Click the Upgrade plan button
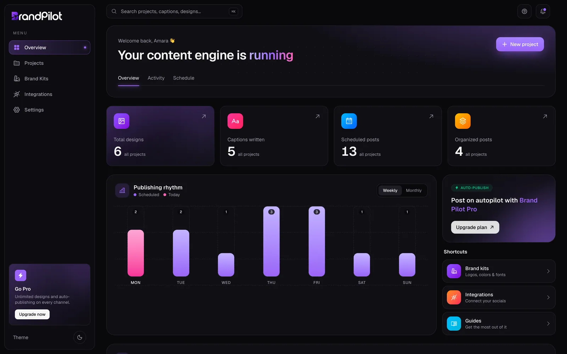This screenshot has height=354, width=567. 475,227
